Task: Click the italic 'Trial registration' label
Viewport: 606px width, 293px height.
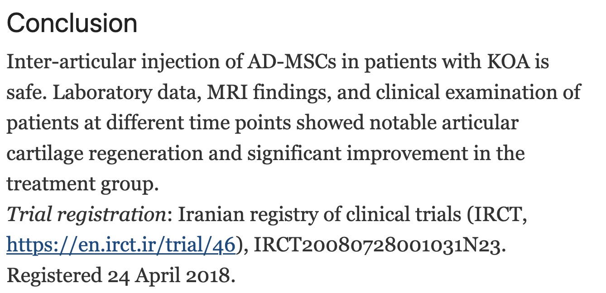Action: point(87,215)
